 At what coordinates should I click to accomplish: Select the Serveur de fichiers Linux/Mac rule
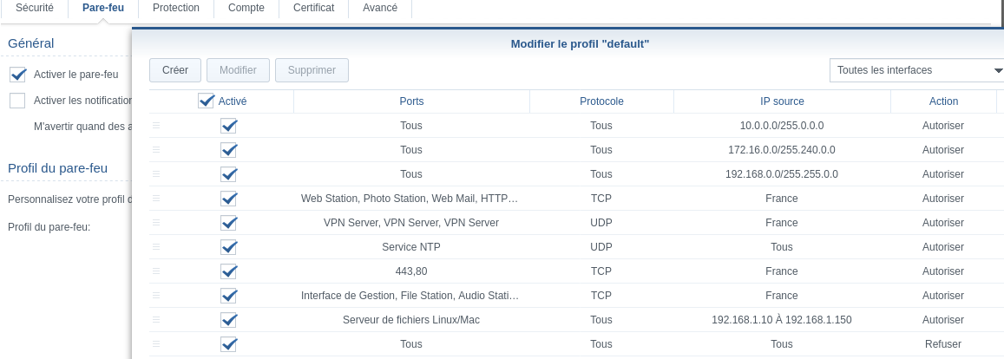coord(411,320)
